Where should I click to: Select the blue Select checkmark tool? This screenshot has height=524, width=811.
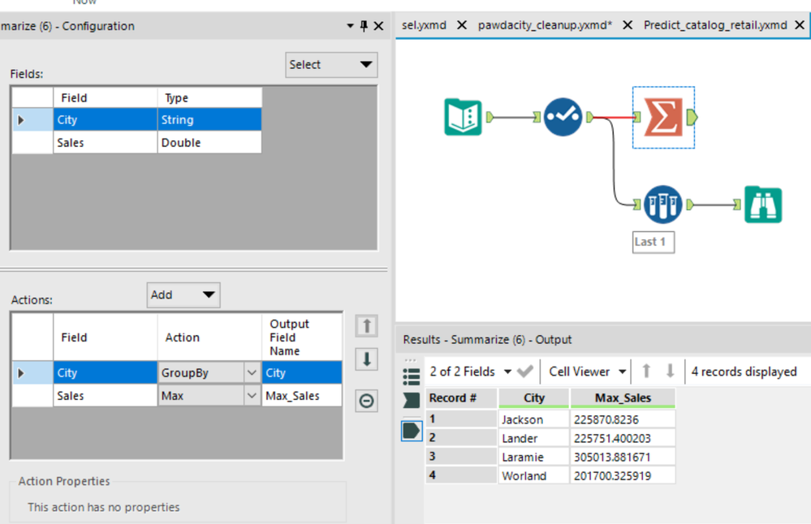tap(563, 118)
